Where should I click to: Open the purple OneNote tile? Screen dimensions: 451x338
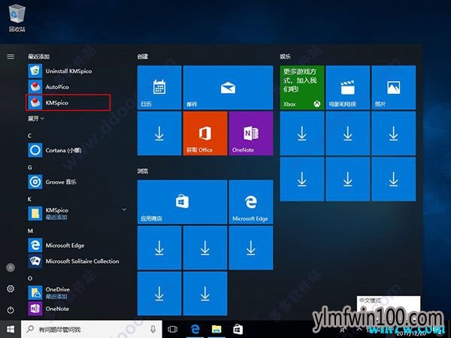tap(250, 134)
